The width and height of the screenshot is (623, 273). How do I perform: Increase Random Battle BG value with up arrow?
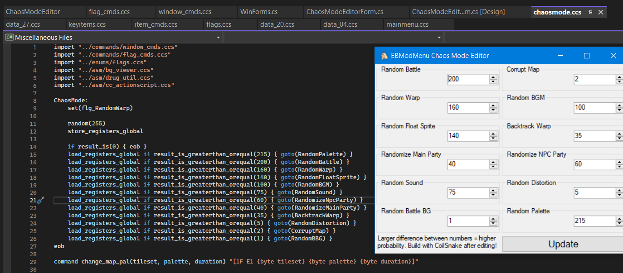(x=493, y=218)
